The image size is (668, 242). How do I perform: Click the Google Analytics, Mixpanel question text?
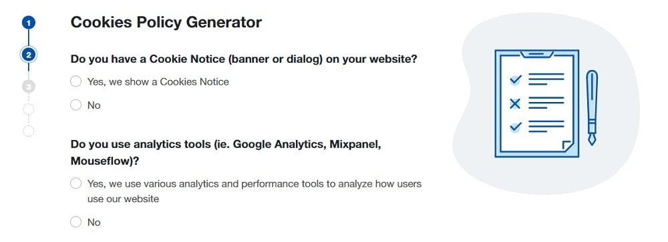point(226,153)
